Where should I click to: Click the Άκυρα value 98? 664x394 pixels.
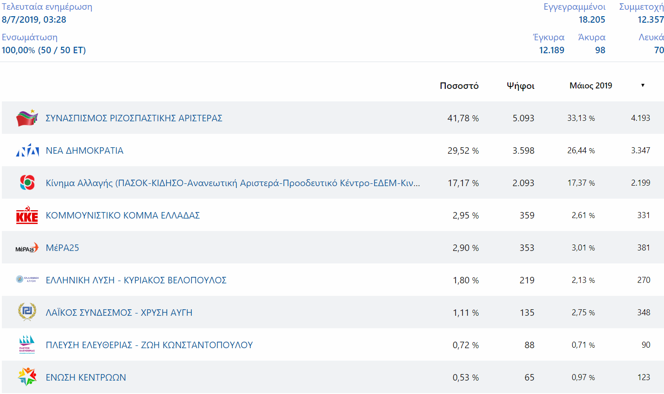pos(600,50)
